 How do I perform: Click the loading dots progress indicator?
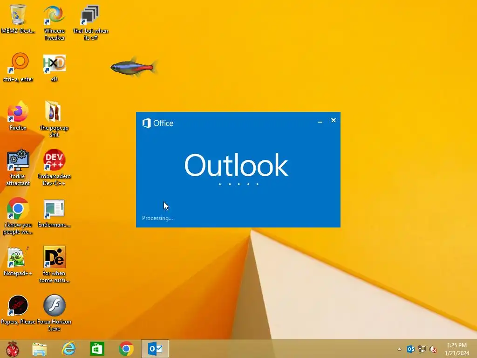pyautogui.click(x=238, y=184)
